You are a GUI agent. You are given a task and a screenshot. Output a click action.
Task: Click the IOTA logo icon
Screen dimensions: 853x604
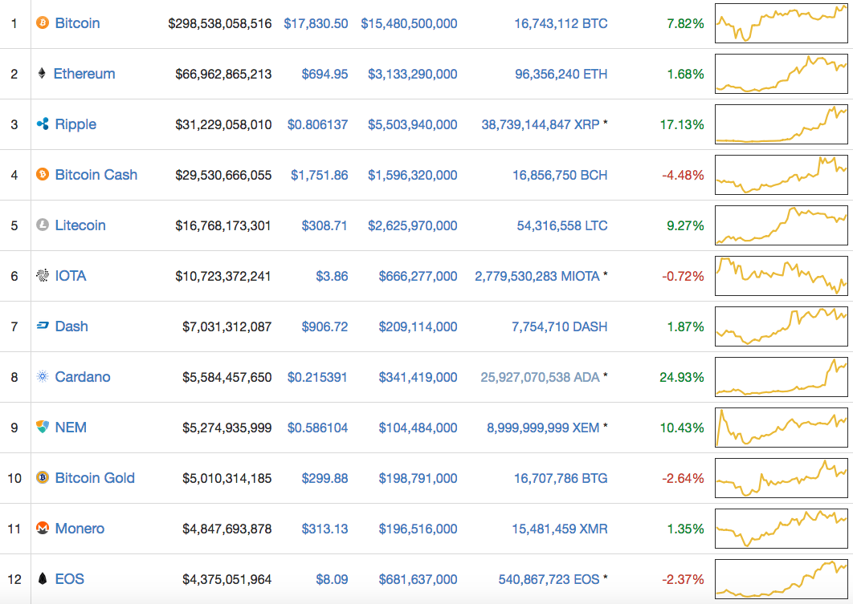coord(43,276)
